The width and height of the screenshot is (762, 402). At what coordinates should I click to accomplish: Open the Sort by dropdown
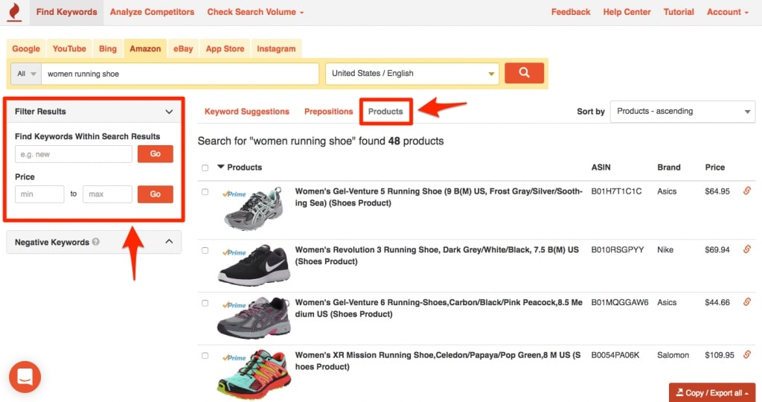coord(682,112)
